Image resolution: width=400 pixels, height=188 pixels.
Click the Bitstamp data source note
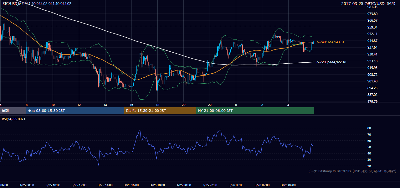pos(352,171)
